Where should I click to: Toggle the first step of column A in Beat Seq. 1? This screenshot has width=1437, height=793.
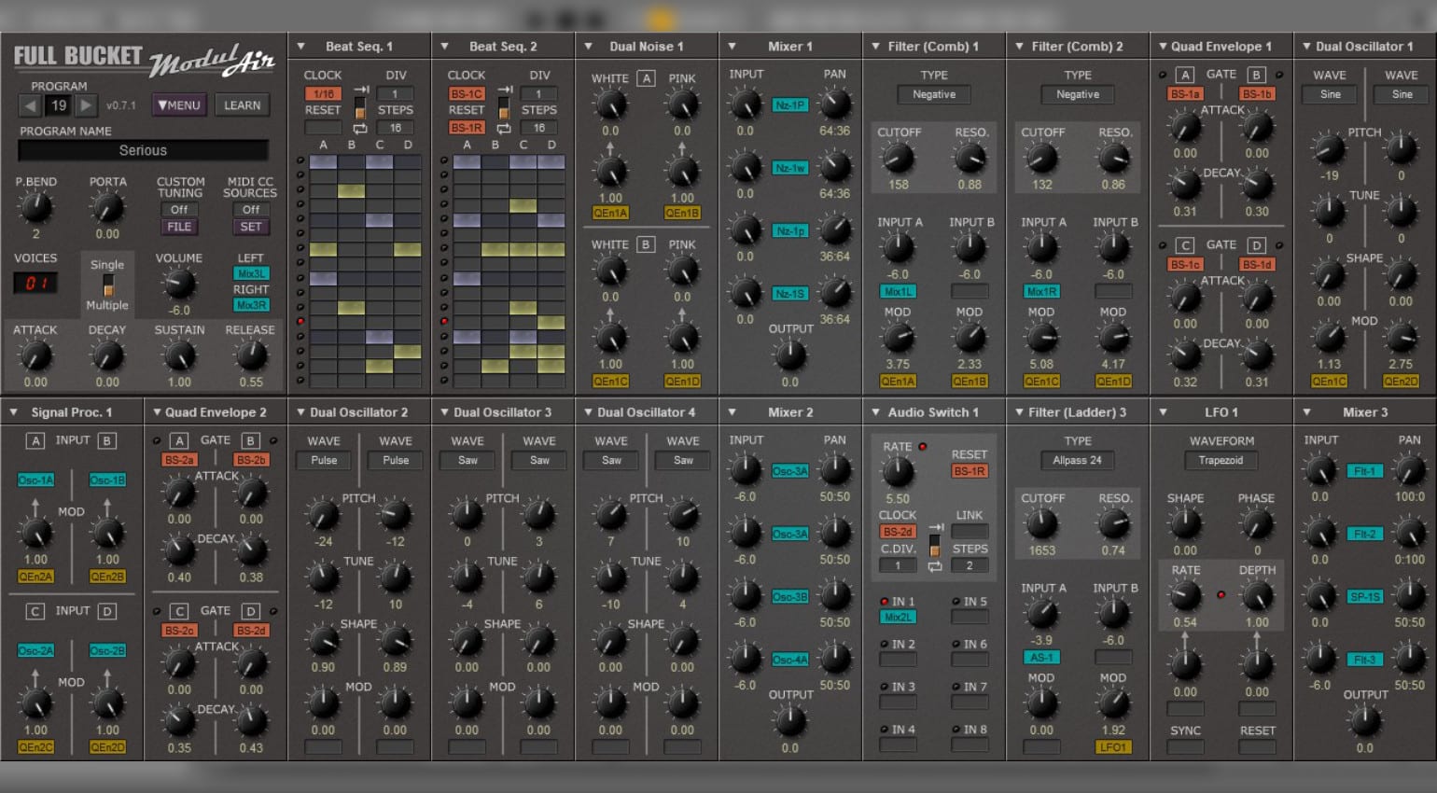[323, 161]
